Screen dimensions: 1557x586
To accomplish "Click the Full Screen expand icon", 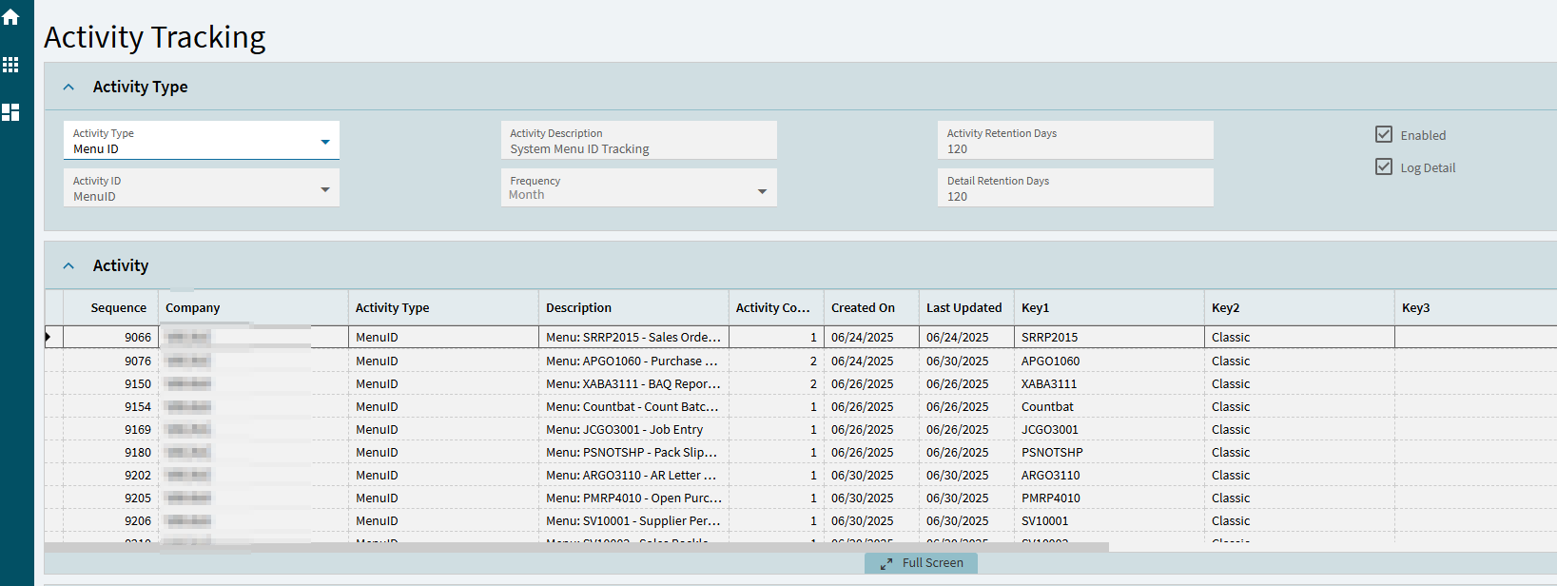I will [886, 564].
